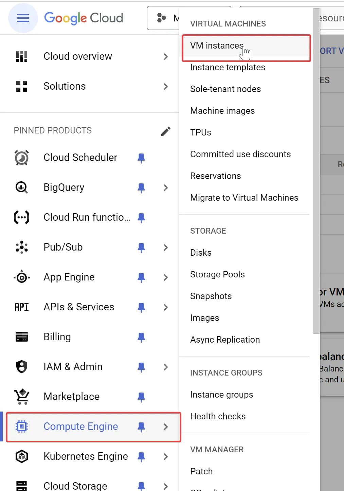Unpin Pub/Sub from pinned products
Viewport: 344px width, 491px height.
(141, 248)
